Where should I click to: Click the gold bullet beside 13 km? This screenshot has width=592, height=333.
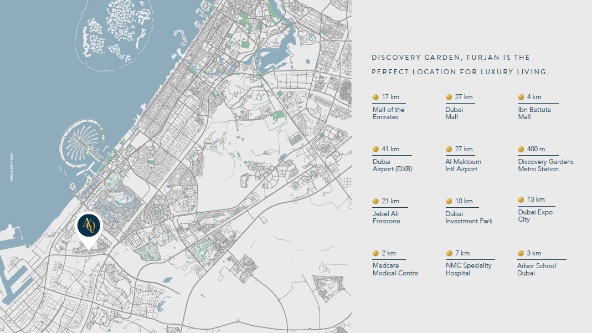click(521, 199)
